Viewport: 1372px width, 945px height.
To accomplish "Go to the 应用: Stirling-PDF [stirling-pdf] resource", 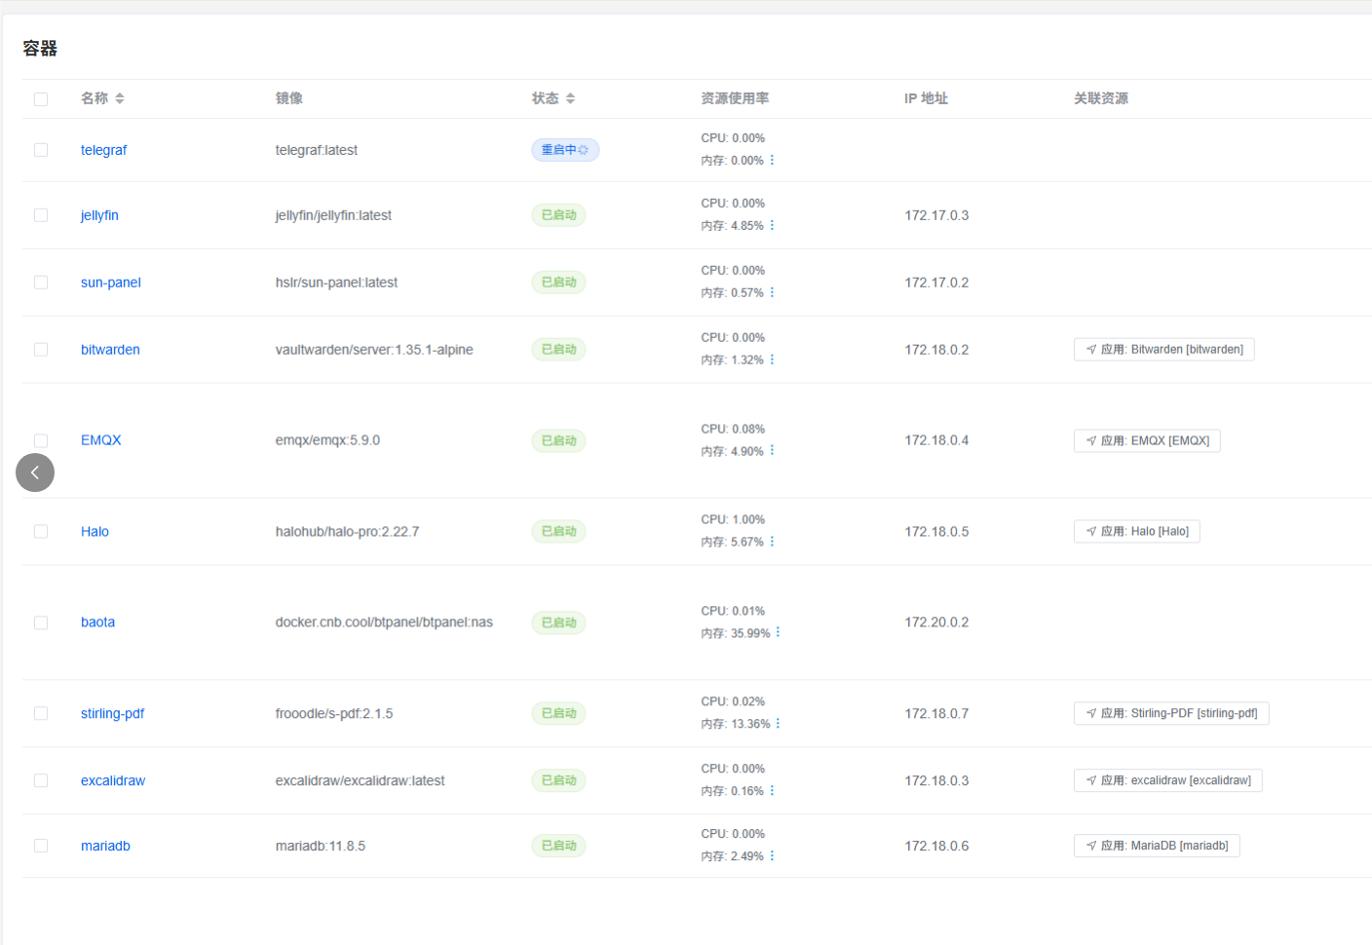I will (1171, 714).
